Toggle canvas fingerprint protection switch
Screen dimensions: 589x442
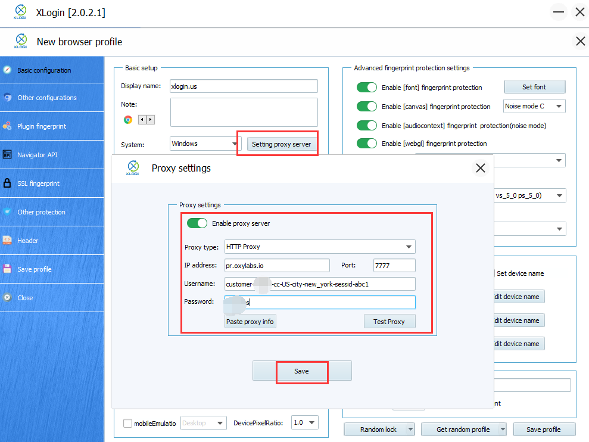click(367, 107)
